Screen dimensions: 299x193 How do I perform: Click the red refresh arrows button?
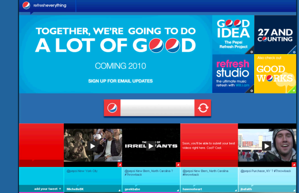(x=203, y=108)
